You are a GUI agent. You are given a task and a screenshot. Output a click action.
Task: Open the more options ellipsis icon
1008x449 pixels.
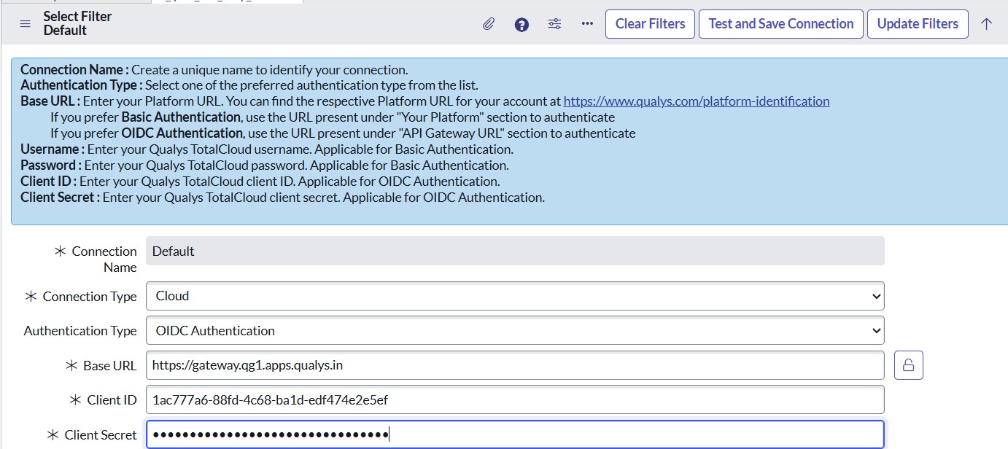point(587,24)
